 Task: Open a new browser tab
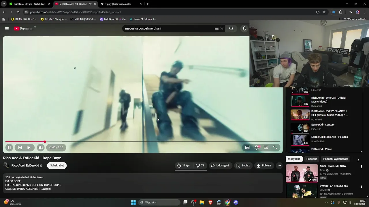pyautogui.click(x=148, y=4)
